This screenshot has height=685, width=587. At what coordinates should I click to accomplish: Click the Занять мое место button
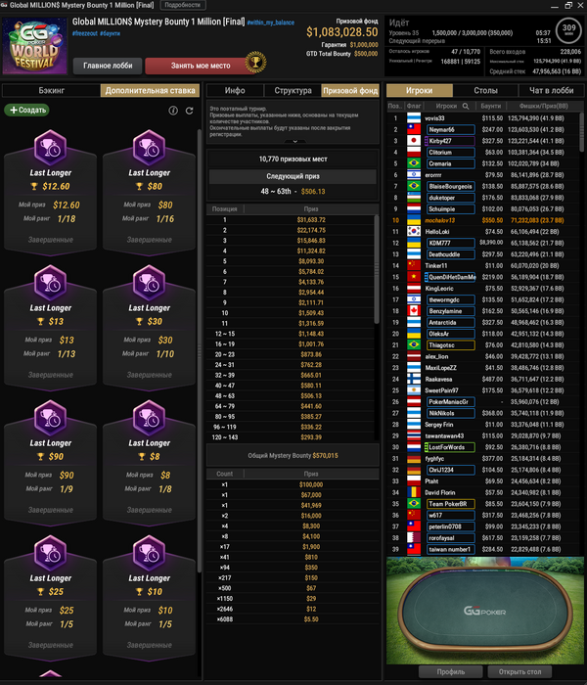(200, 66)
